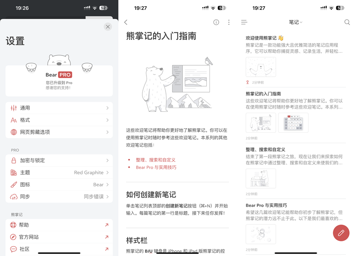Click the lock icon beside 加密与锁定
The image size is (355, 256).
click(14, 160)
